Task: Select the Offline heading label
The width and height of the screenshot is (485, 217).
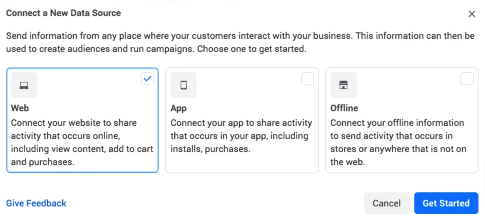Action: (x=344, y=108)
